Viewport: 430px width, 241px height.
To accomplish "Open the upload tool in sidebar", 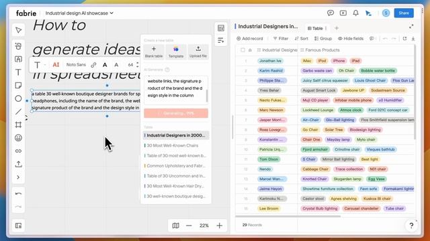I will point(18,164).
